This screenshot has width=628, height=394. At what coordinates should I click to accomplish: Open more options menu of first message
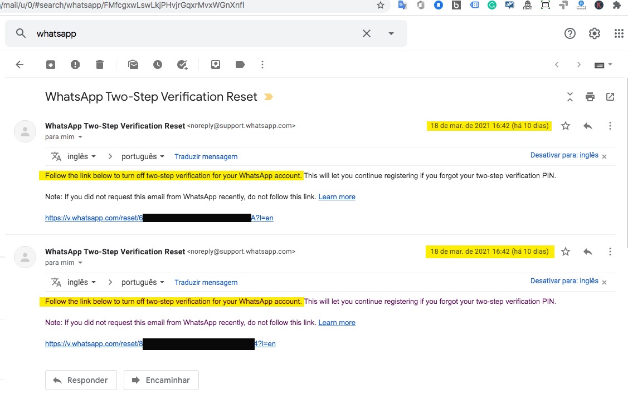[x=610, y=126]
